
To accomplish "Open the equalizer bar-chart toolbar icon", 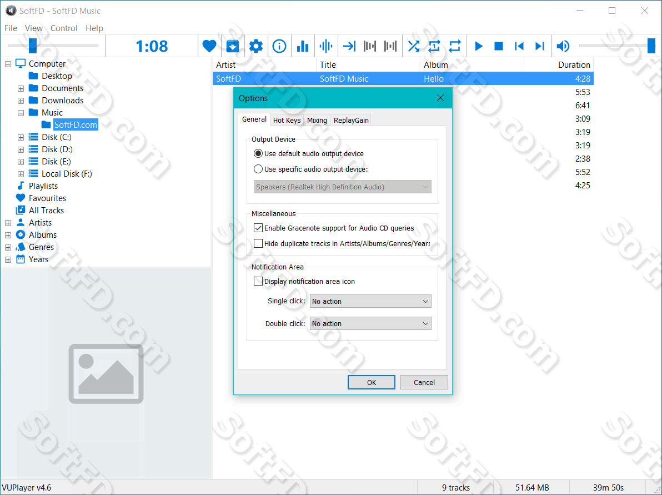I will tap(302, 46).
